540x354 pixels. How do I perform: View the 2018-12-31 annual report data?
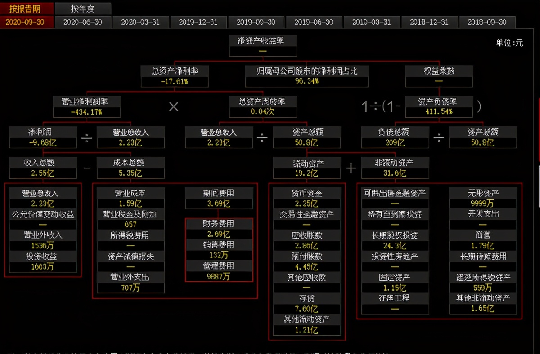(429, 22)
